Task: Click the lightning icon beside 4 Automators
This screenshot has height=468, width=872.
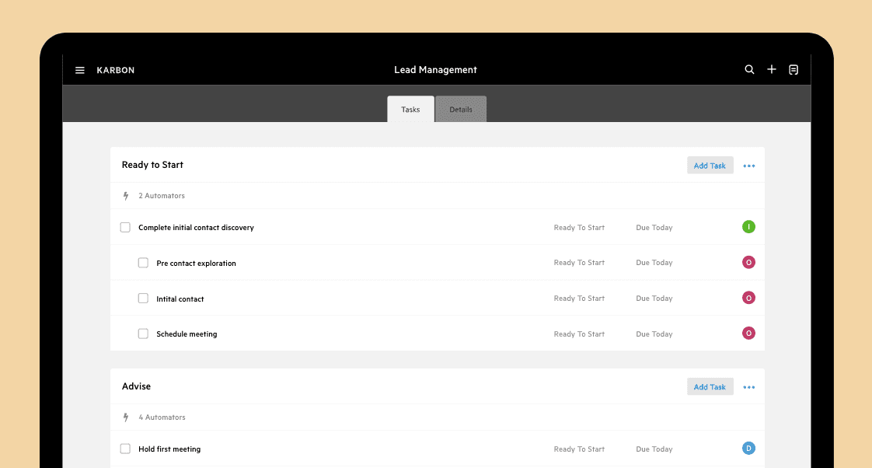Action: pos(126,417)
